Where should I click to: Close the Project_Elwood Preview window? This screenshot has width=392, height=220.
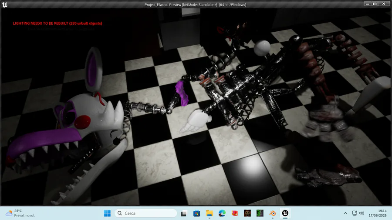[384, 4]
